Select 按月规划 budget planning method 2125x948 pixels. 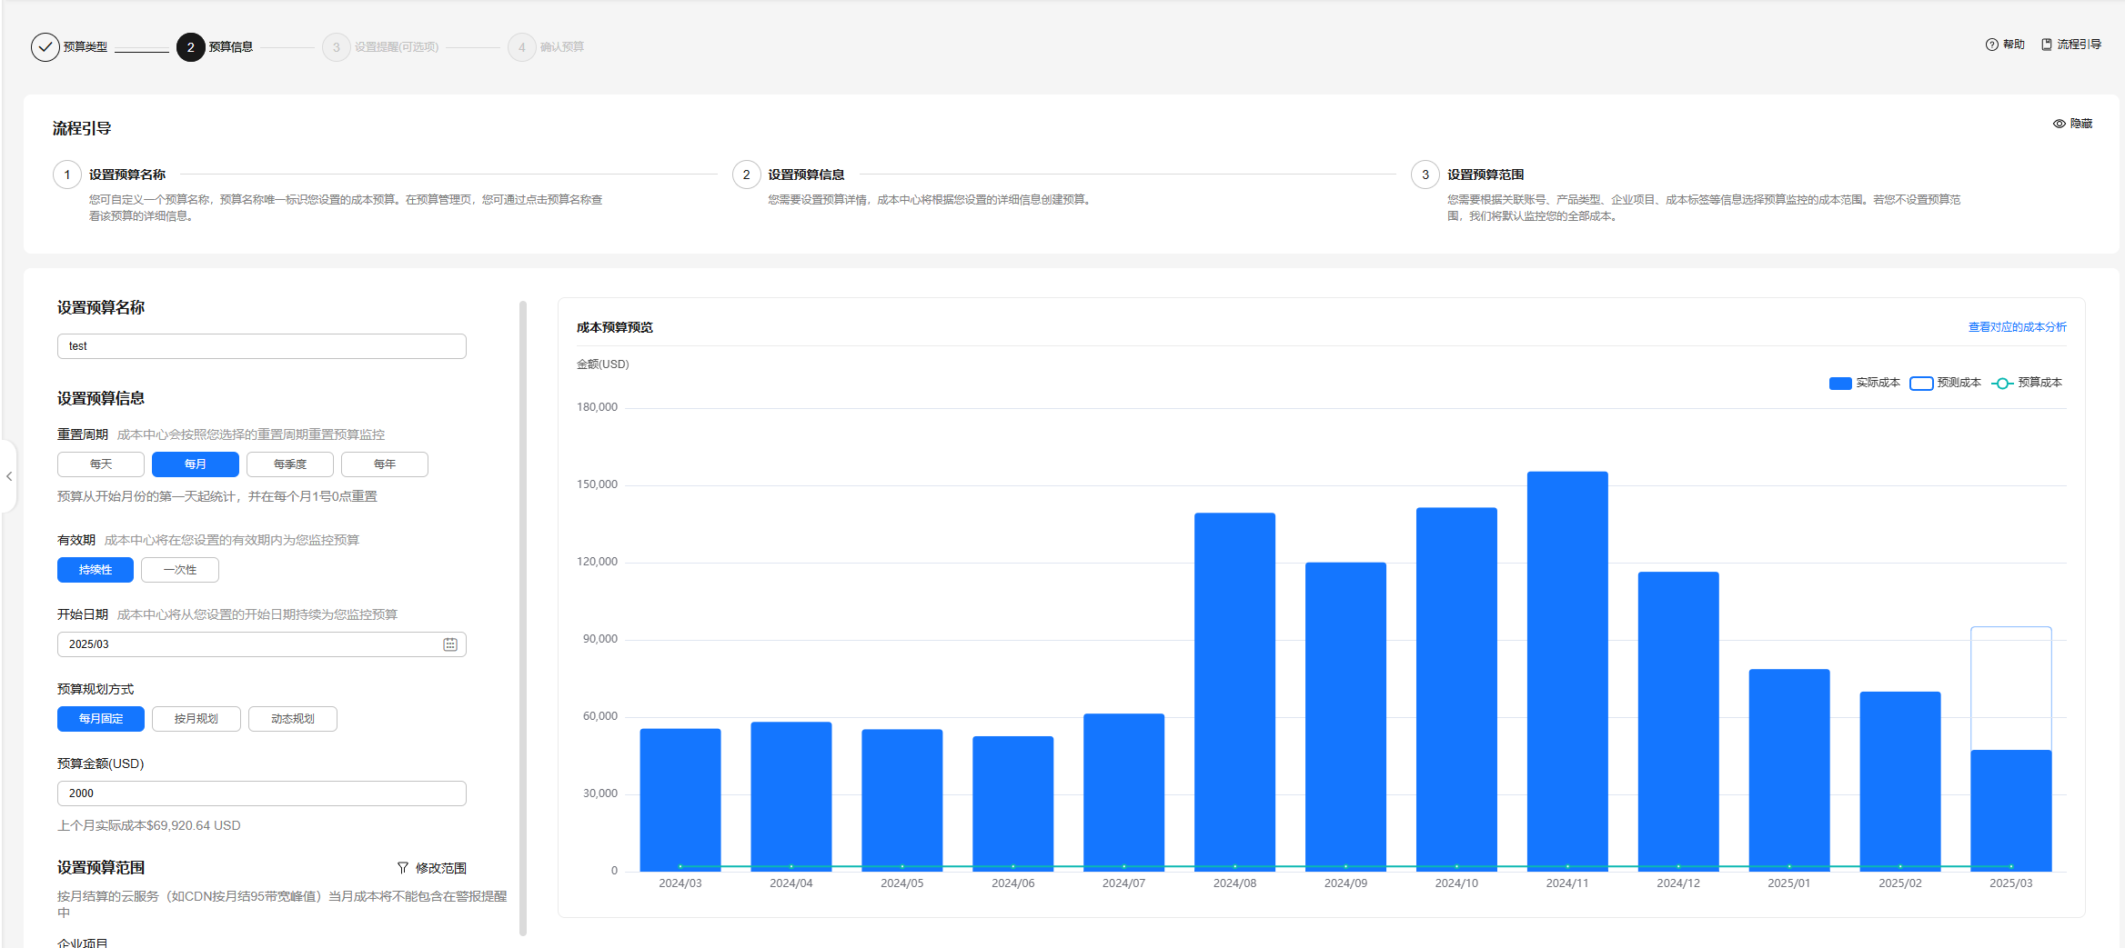[x=196, y=719]
